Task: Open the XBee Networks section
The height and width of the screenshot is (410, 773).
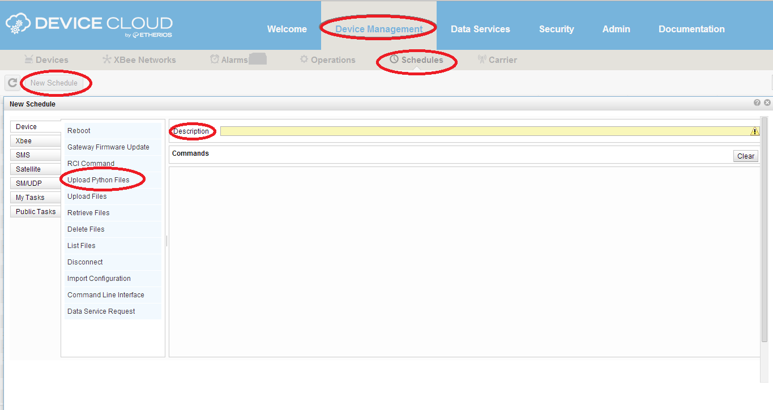Action: 139,60
